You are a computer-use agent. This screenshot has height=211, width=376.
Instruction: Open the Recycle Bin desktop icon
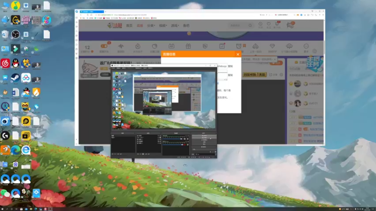point(5,34)
